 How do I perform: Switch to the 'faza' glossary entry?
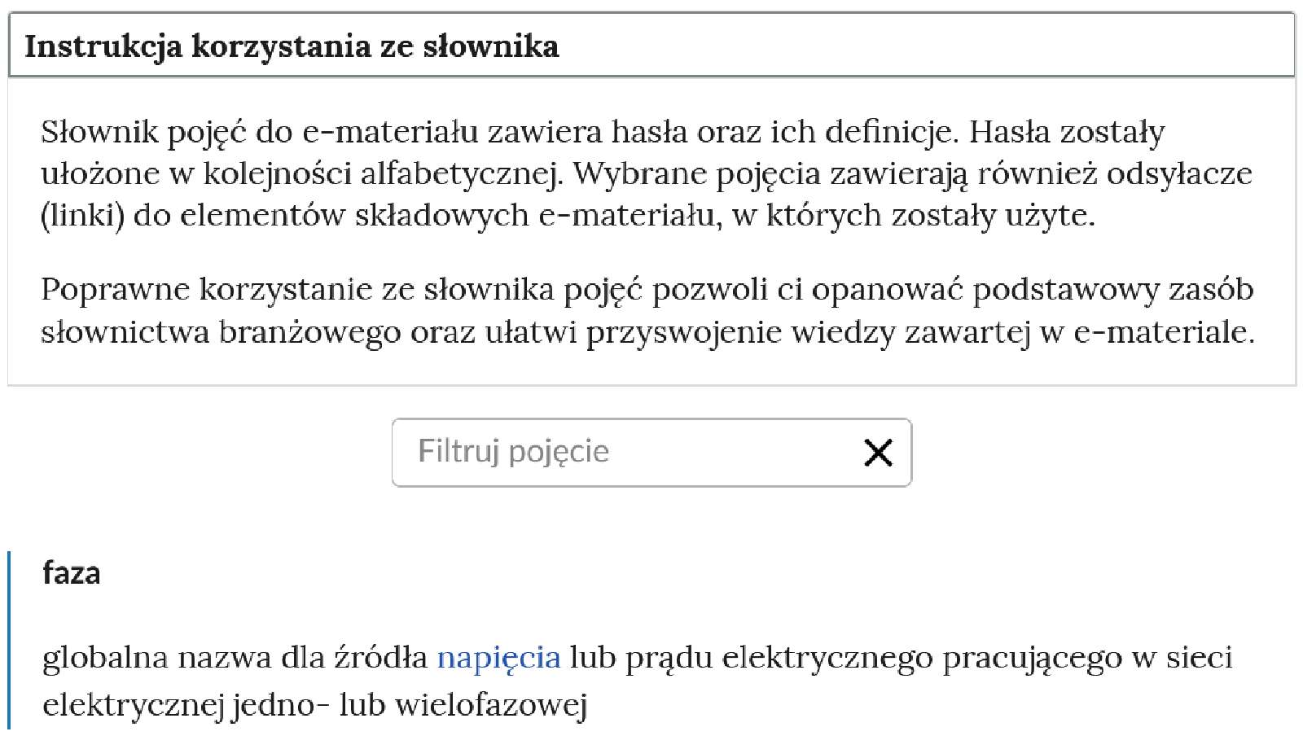pyautogui.click(x=70, y=575)
